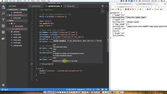Click Spotlight search icon in macOS menu bar

tap(159, 1)
